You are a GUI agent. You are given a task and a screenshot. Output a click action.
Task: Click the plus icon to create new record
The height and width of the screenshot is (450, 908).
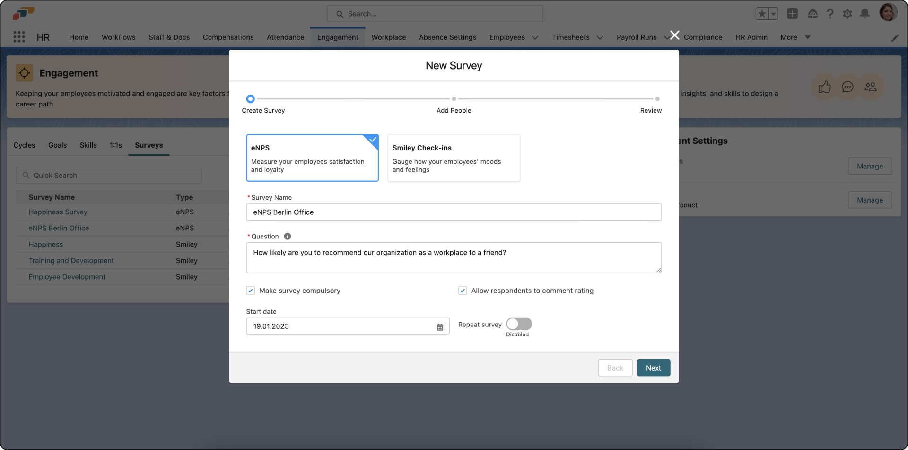[793, 14]
